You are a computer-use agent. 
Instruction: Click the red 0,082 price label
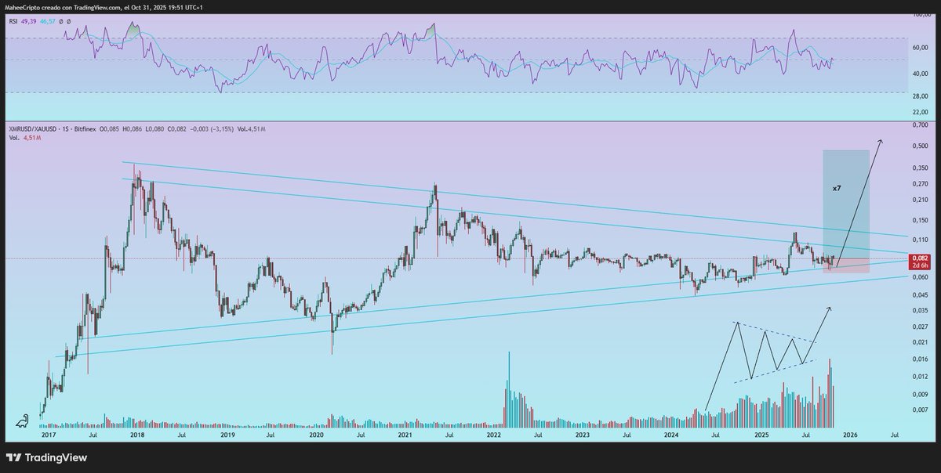pyautogui.click(x=921, y=256)
